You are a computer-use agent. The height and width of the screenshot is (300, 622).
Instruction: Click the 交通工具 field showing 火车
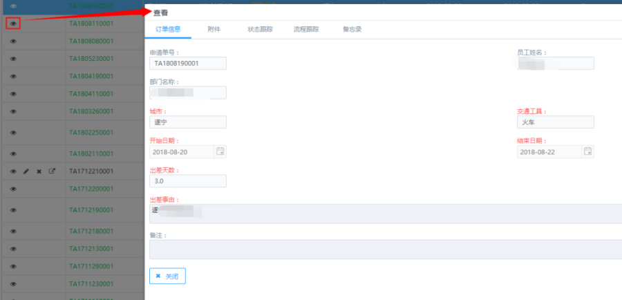coord(555,122)
